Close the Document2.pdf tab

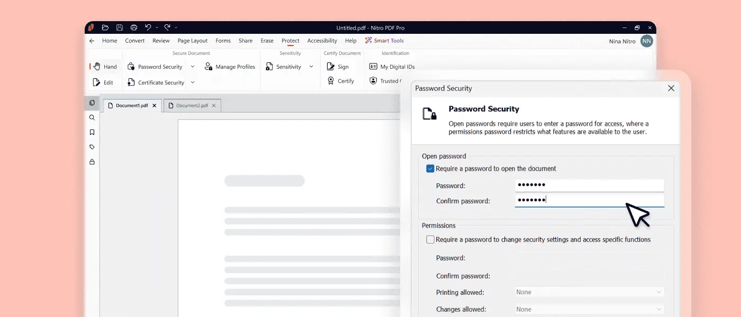pyautogui.click(x=214, y=106)
